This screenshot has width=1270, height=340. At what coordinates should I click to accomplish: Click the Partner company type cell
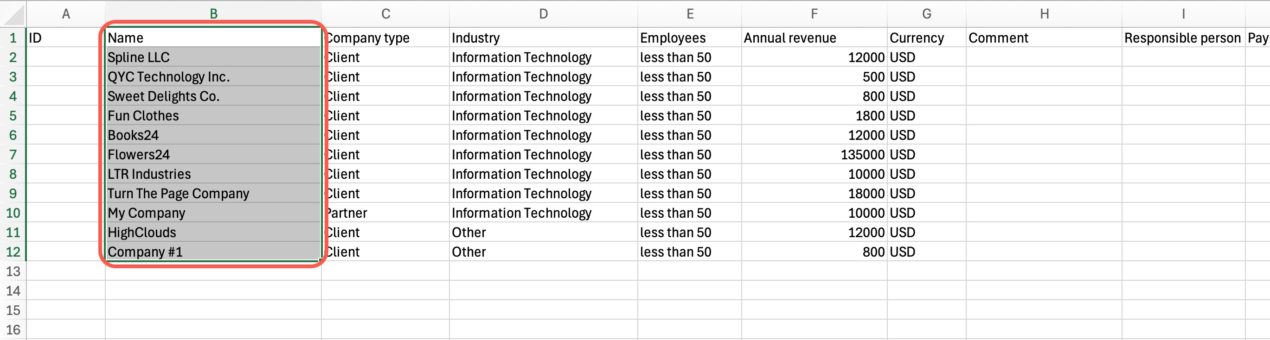tap(385, 213)
